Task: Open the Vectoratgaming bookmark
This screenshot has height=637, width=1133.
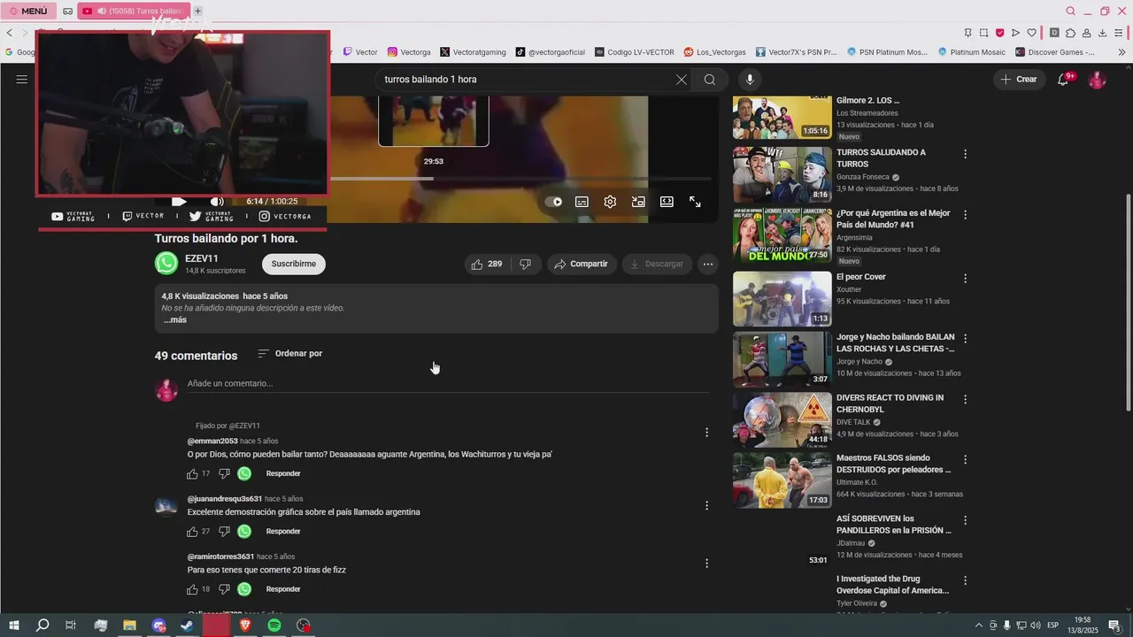Action: (x=473, y=52)
